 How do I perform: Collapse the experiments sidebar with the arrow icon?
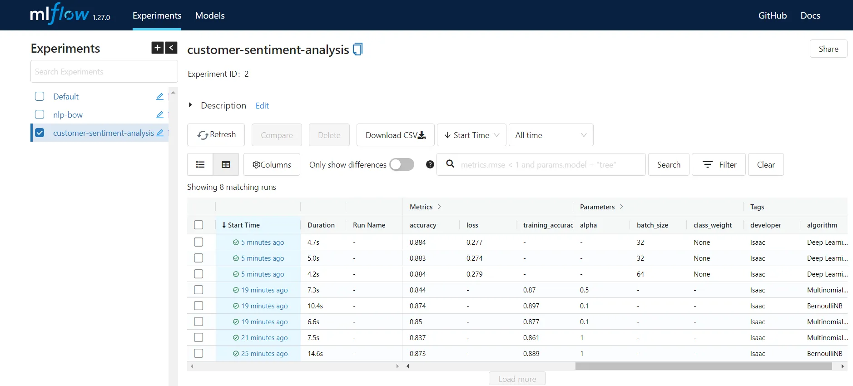(x=171, y=48)
